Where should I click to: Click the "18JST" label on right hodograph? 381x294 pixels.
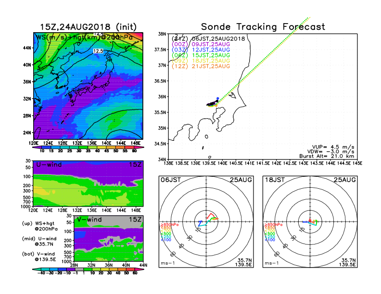275,180
